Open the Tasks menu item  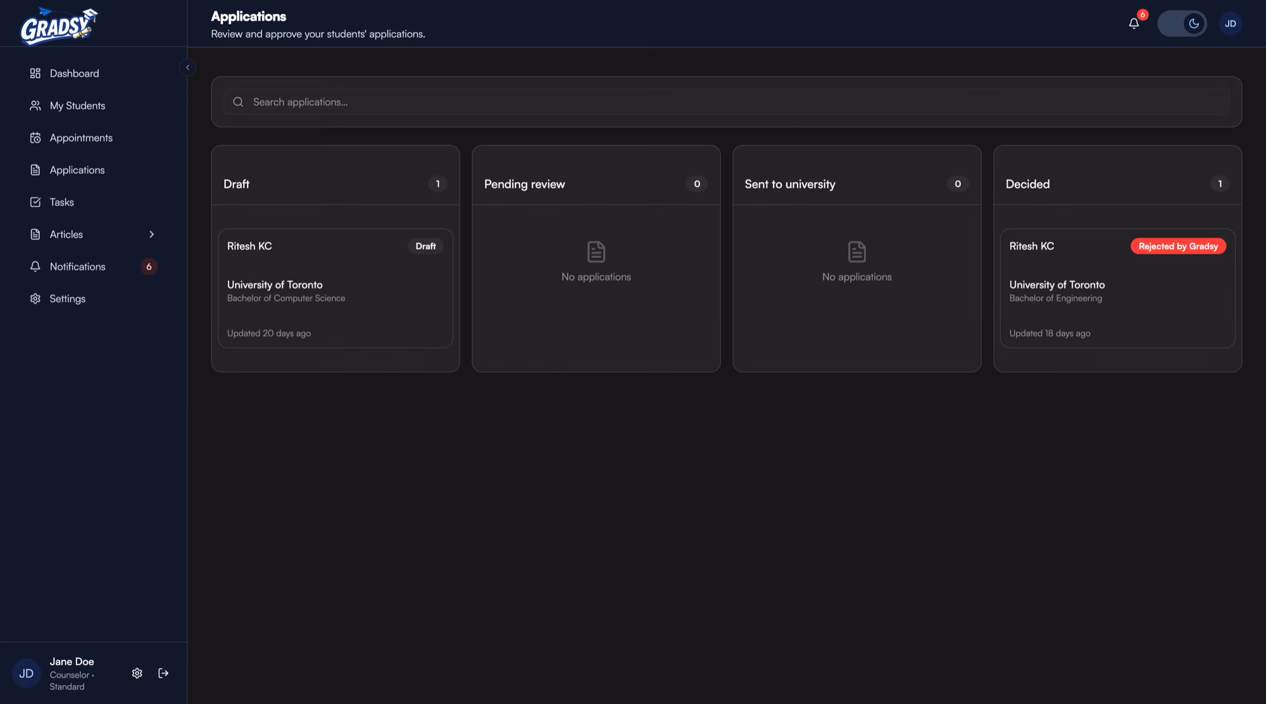[94, 202]
